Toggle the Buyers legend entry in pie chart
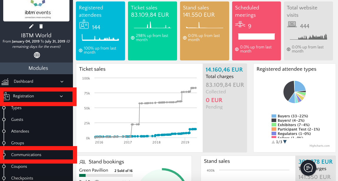Viewport: 338px width, 181px height. point(284,116)
